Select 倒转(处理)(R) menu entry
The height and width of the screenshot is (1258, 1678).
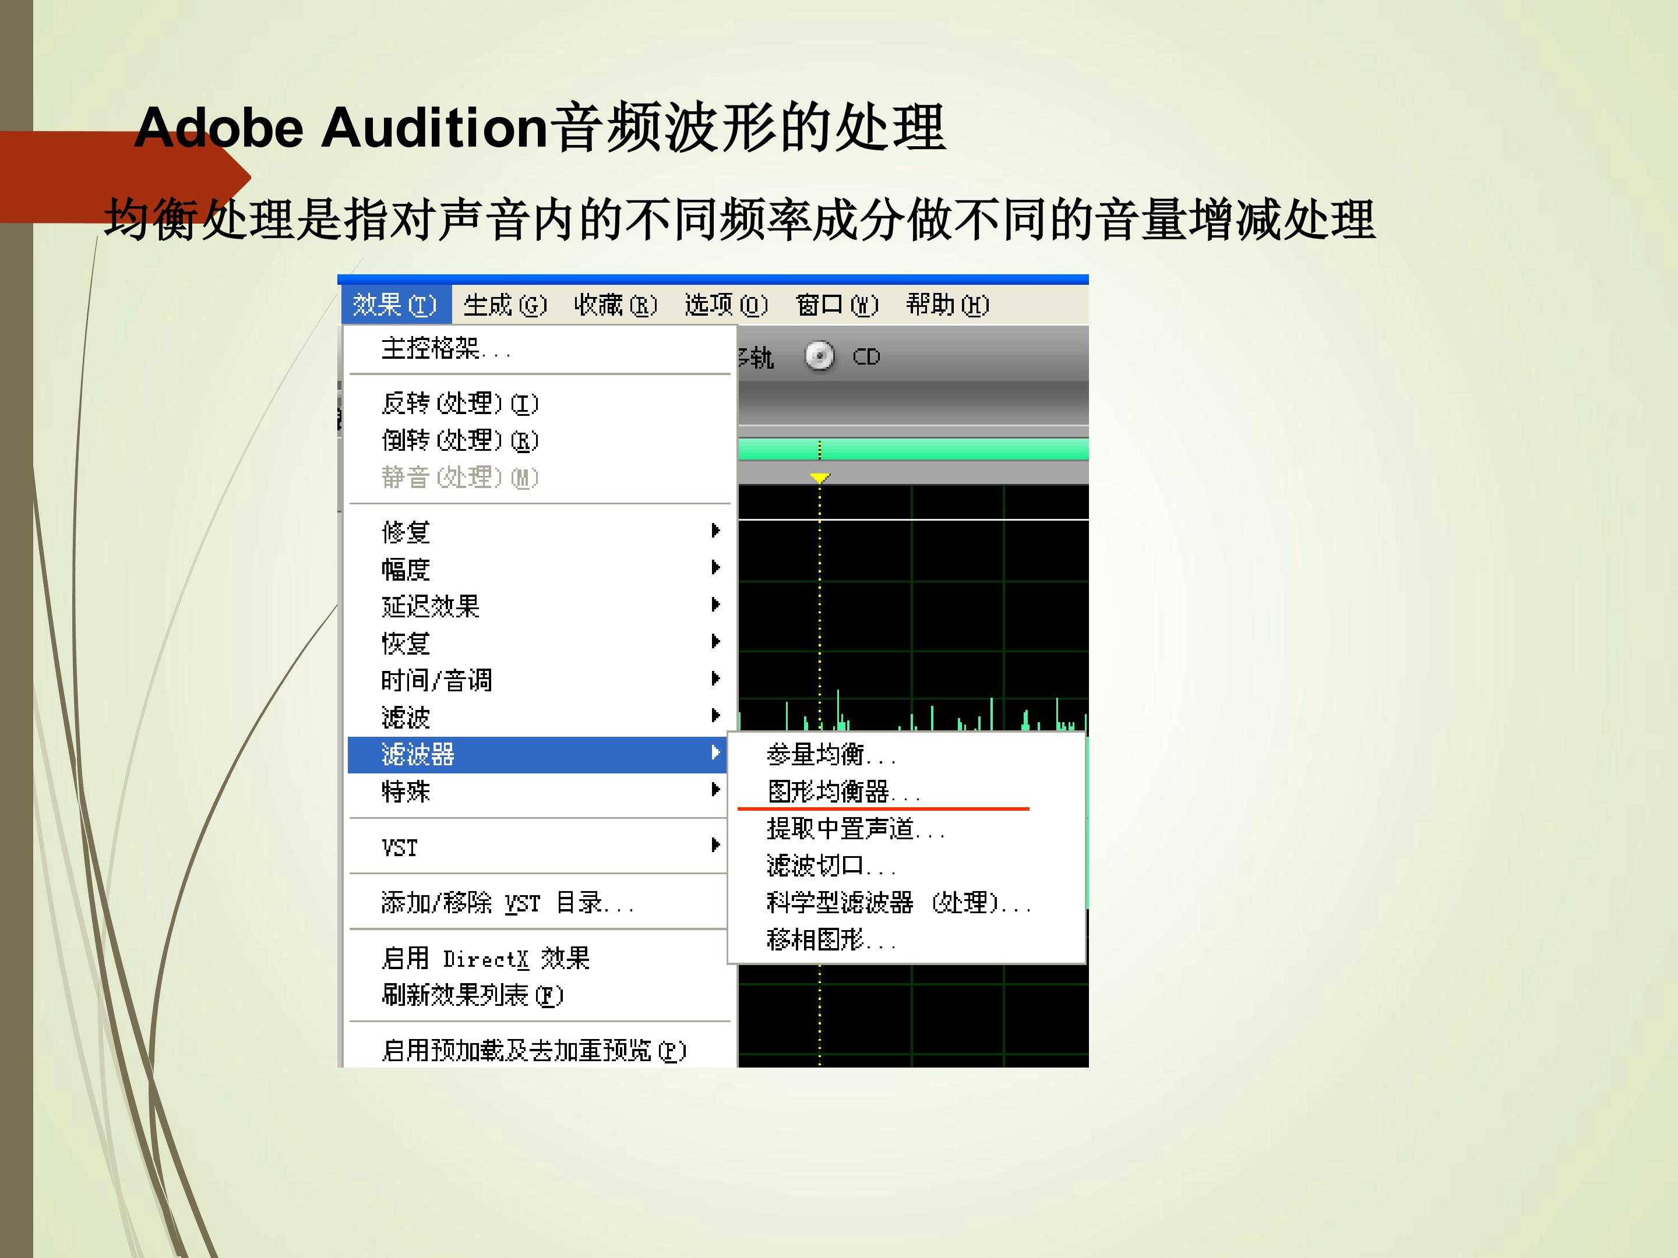click(x=538, y=440)
